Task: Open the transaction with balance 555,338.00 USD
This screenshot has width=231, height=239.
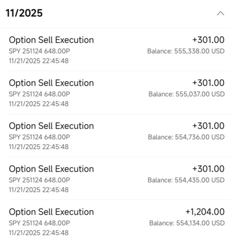Action: tap(116, 50)
